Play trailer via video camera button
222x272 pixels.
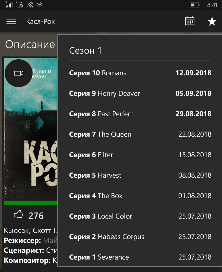(19, 73)
